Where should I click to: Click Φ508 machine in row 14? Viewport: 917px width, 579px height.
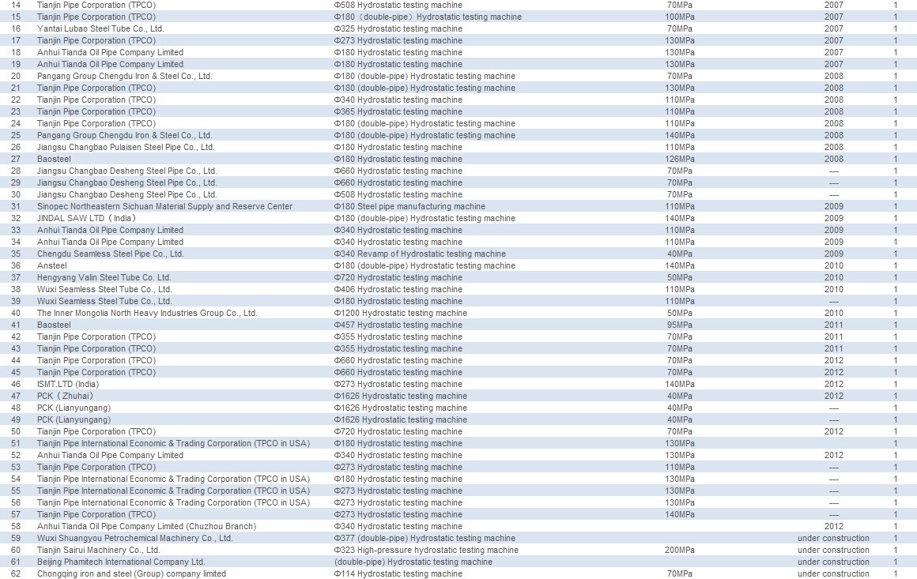coord(398,5)
